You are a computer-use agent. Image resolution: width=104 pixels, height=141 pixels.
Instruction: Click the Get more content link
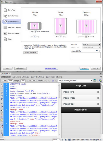tap(51, 69)
